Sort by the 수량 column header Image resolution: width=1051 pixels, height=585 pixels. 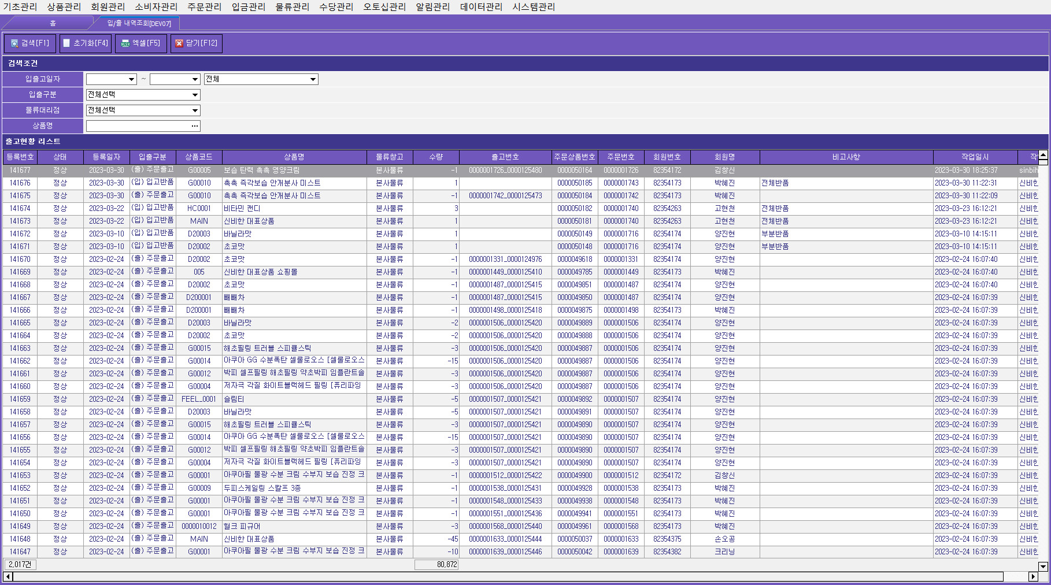point(436,157)
